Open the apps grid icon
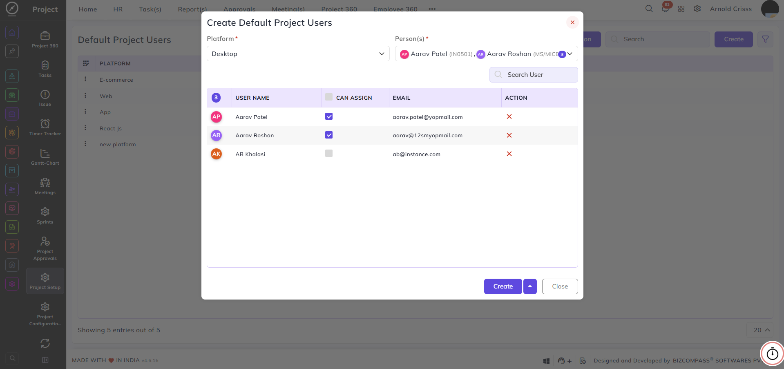Viewport: 784px width, 369px height. click(681, 9)
